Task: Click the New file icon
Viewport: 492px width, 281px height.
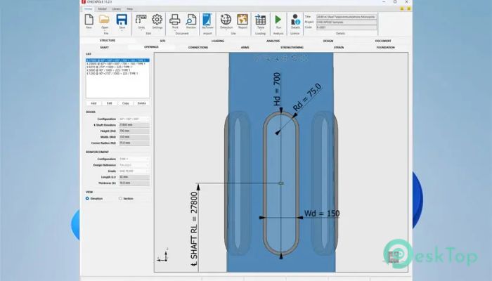Action: (x=89, y=20)
